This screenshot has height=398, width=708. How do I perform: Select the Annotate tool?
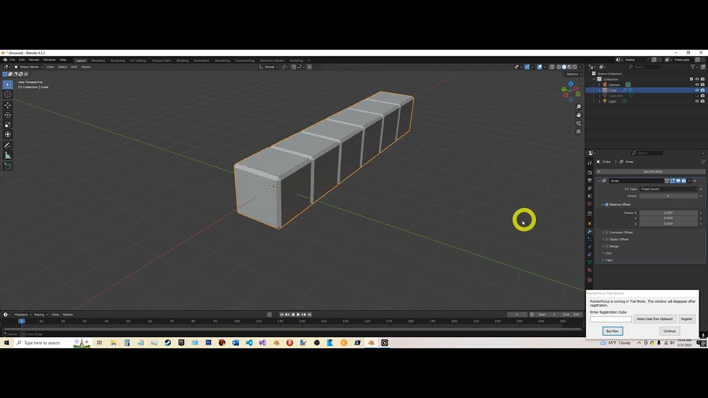pyautogui.click(x=8, y=146)
